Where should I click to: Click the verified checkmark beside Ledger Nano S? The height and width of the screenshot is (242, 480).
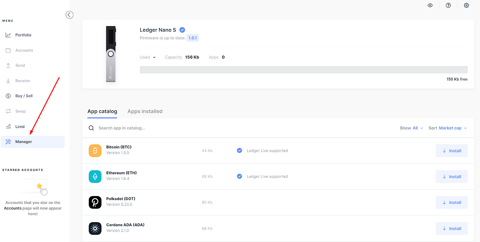pyautogui.click(x=182, y=30)
